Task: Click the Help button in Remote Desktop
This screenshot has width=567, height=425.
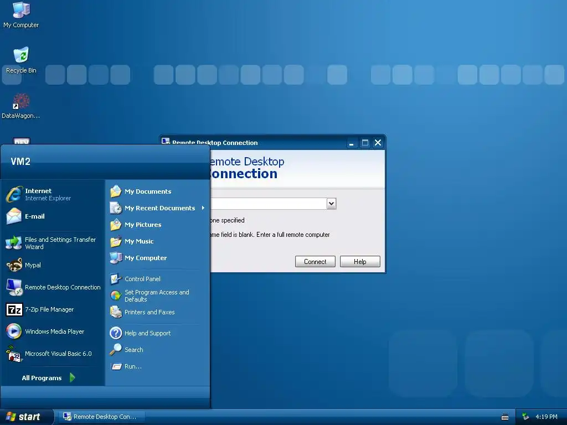Action: tap(360, 261)
